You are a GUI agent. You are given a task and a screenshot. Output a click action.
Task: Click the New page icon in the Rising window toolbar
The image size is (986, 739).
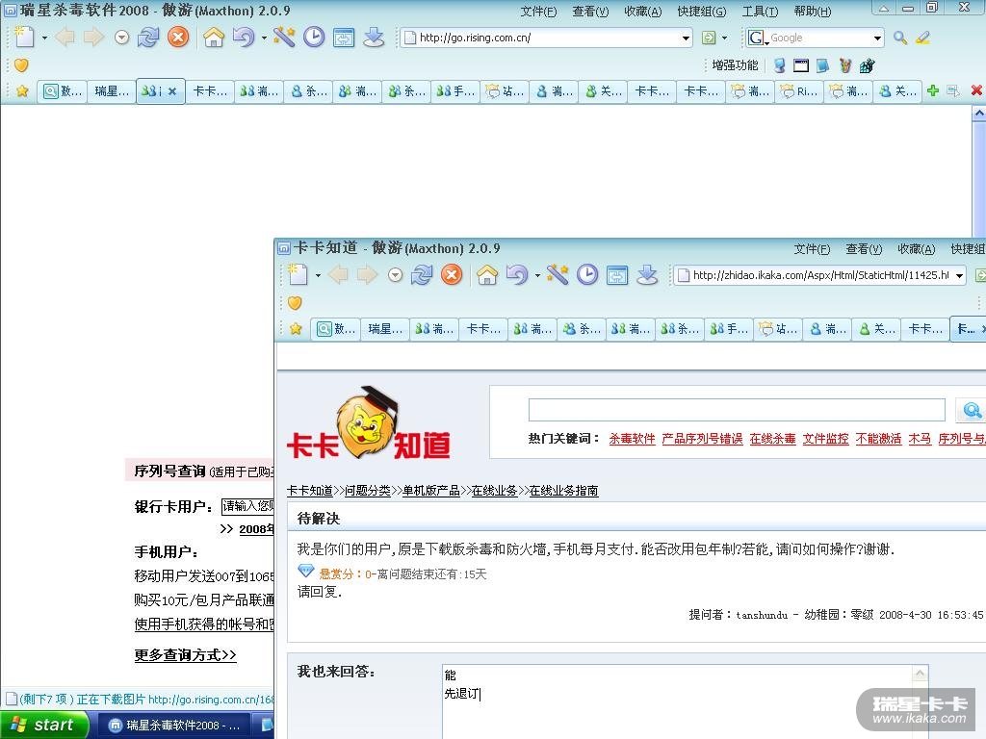pyautogui.click(x=24, y=38)
